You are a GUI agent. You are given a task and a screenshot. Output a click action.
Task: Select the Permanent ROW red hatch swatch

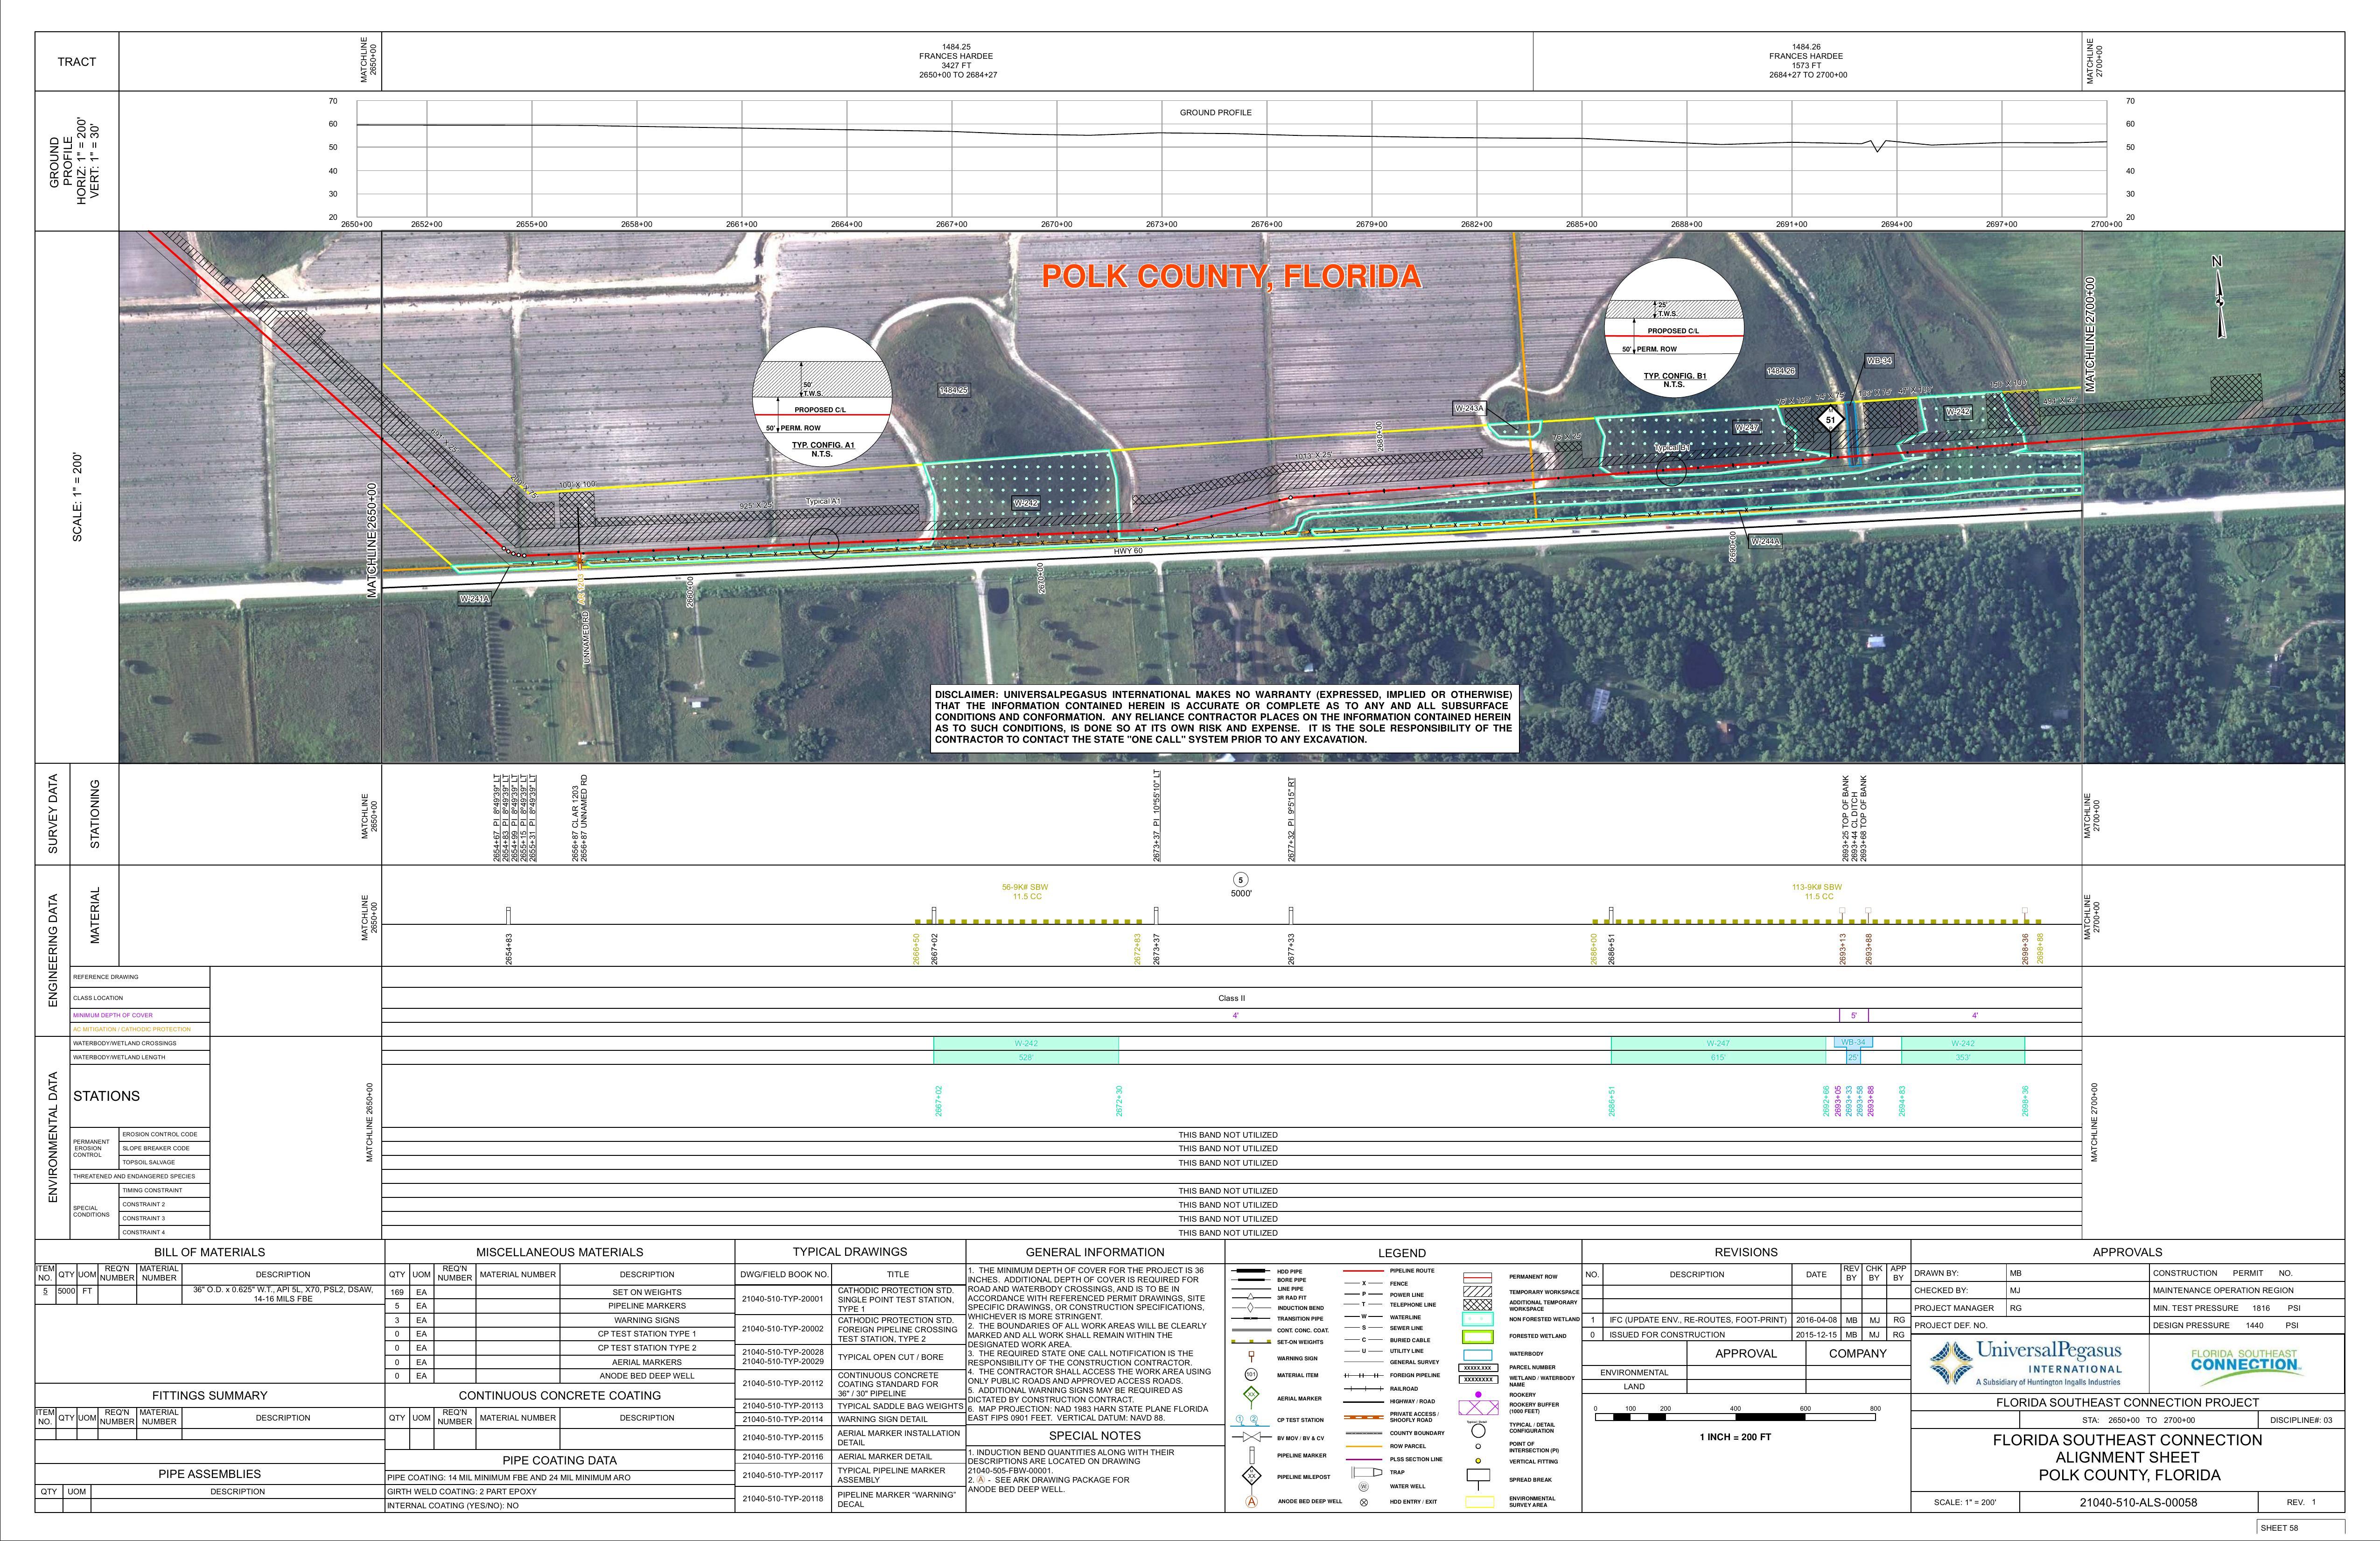point(1478,1277)
